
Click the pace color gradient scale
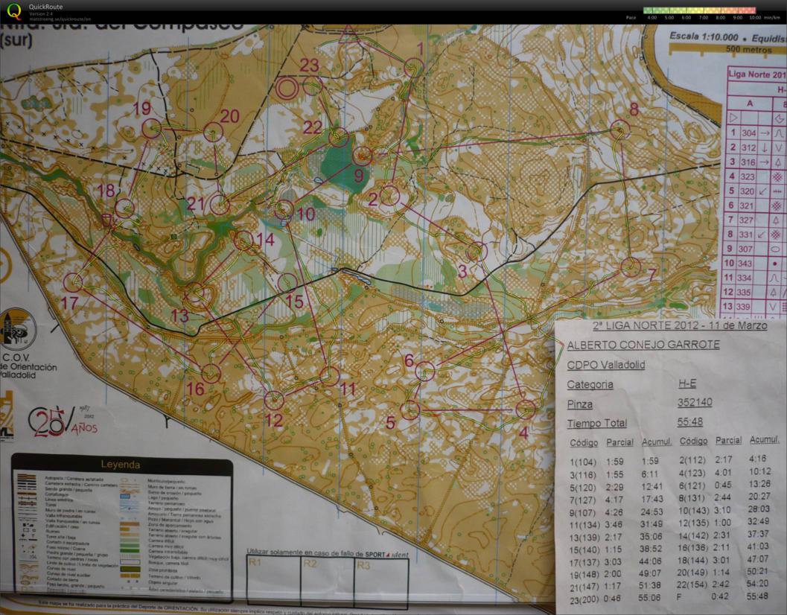coord(699,10)
